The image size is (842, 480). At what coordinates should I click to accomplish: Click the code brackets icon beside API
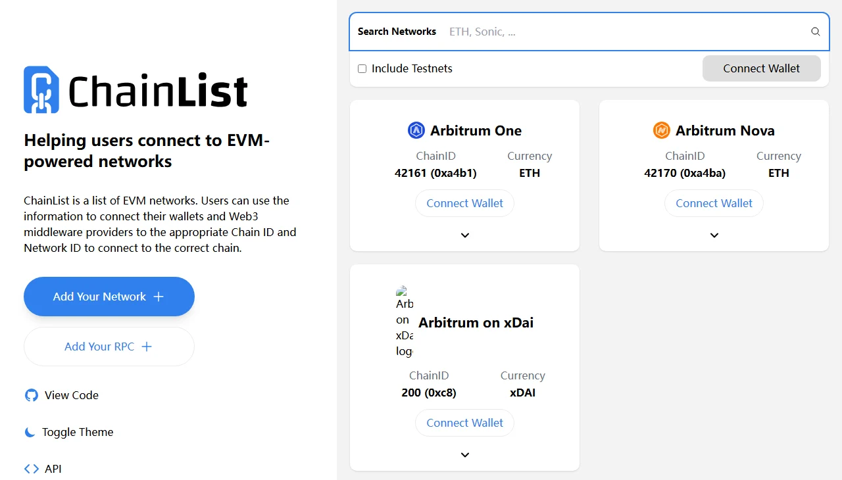(x=32, y=469)
